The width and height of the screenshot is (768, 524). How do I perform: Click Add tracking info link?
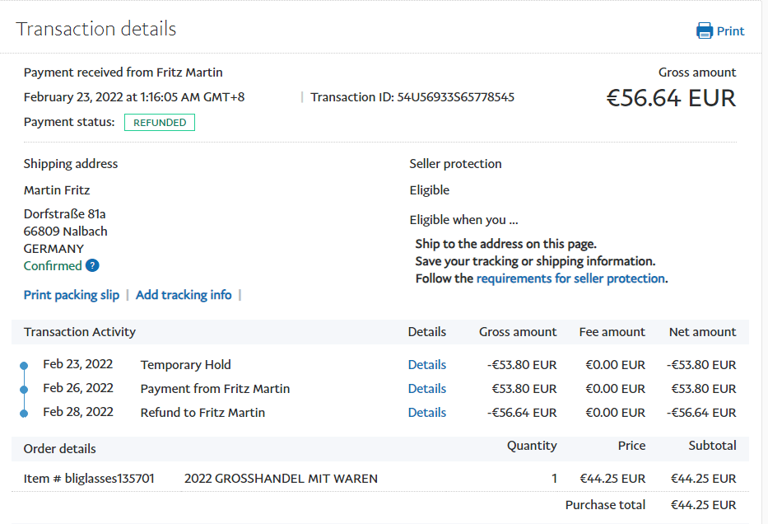(184, 295)
